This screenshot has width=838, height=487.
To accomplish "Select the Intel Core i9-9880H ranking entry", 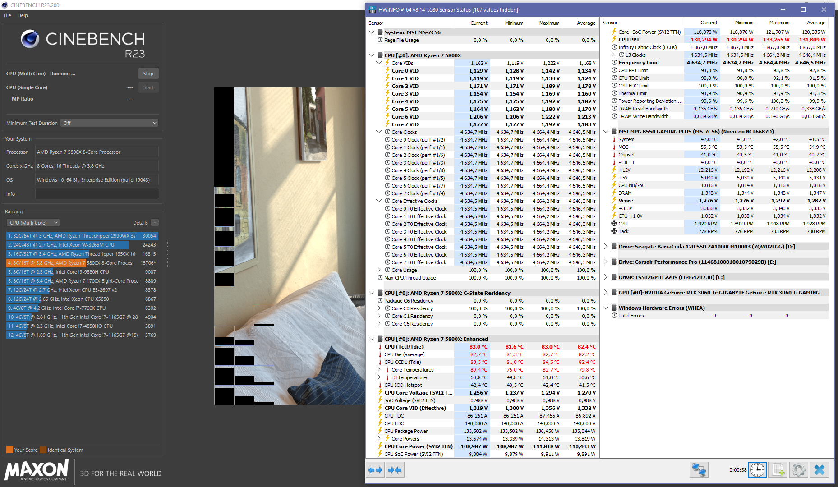I will coord(82,272).
